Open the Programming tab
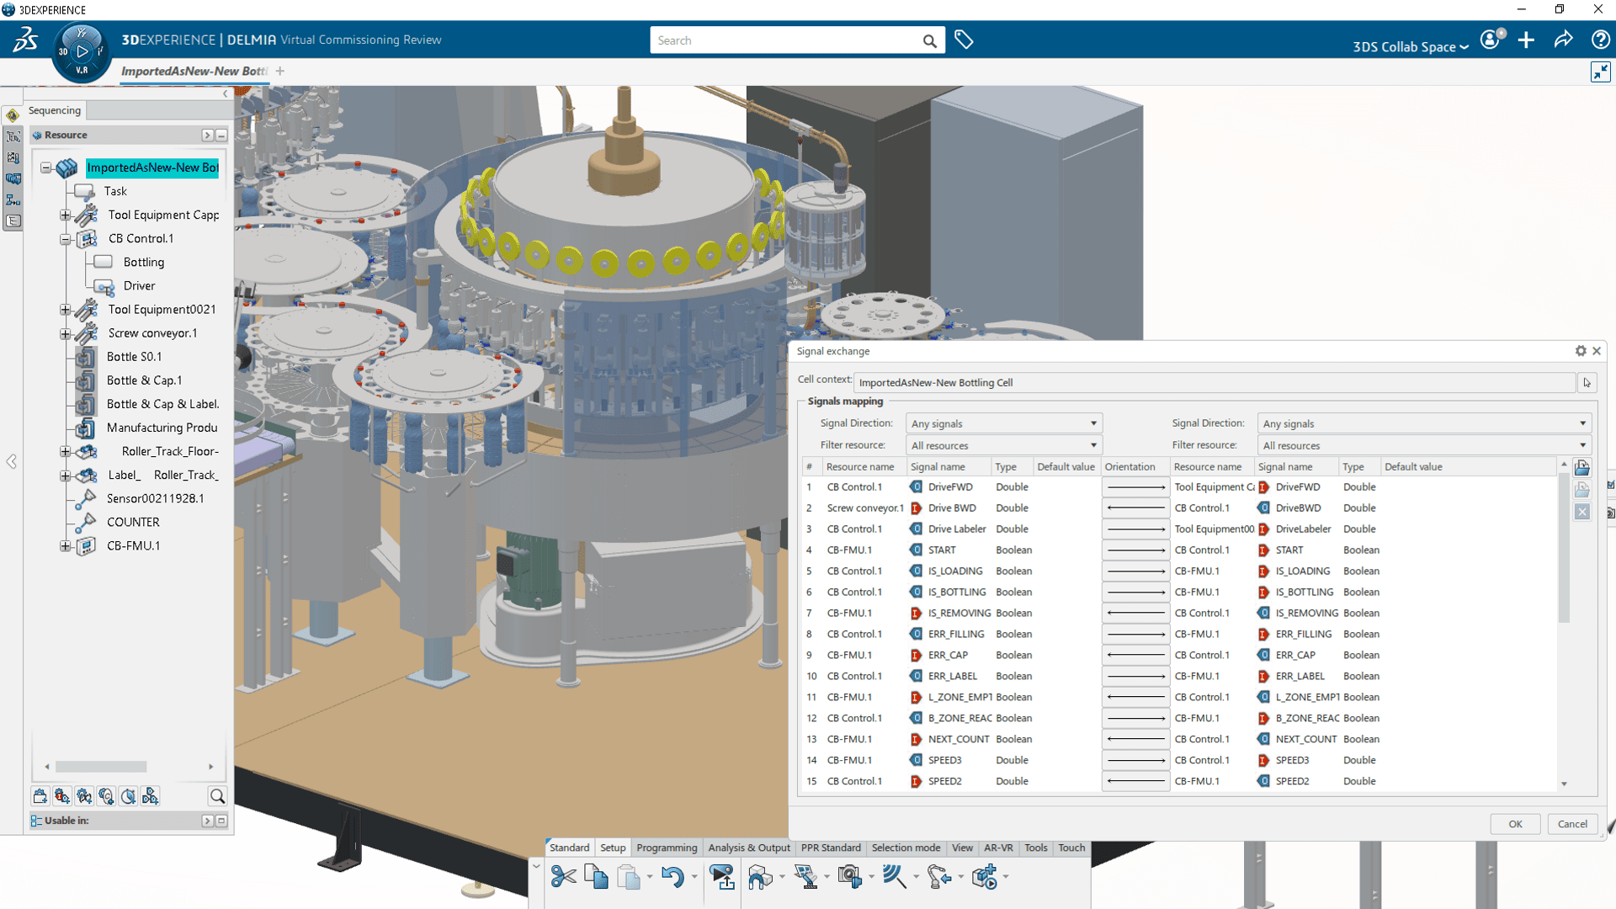Image resolution: width=1616 pixels, height=909 pixels. 666,847
